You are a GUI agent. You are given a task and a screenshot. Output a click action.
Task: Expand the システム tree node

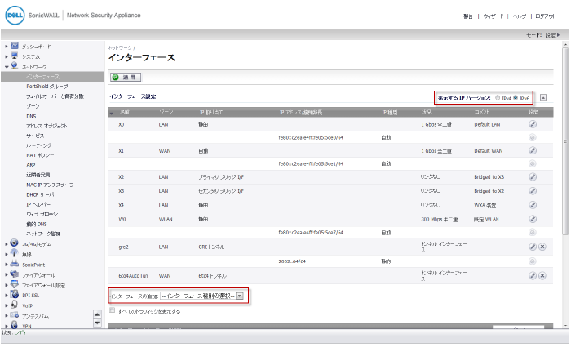[7, 56]
